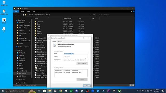The height and width of the screenshot is (93, 166).
Task: Go forward with the Forward arrow in Explorer
Action: [x=18, y=15]
